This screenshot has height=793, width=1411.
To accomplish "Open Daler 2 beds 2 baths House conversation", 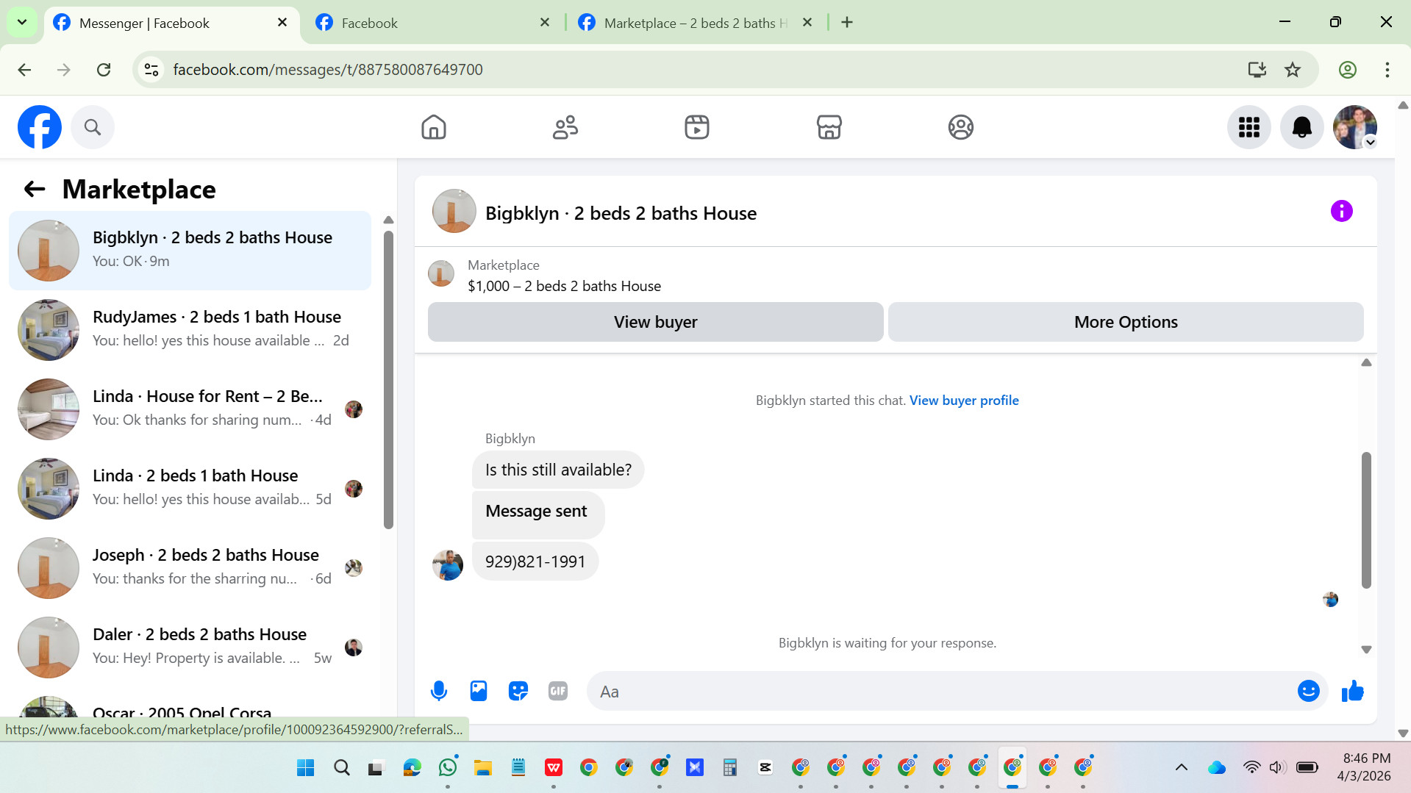I will [x=190, y=647].
